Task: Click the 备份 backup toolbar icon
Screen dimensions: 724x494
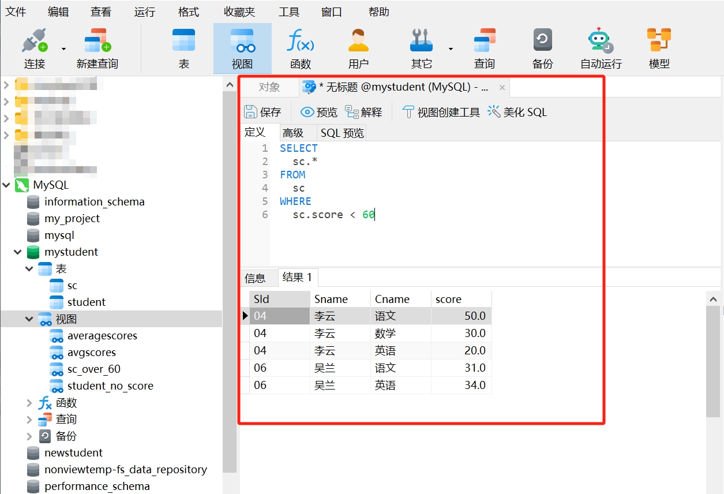Action: (x=542, y=42)
